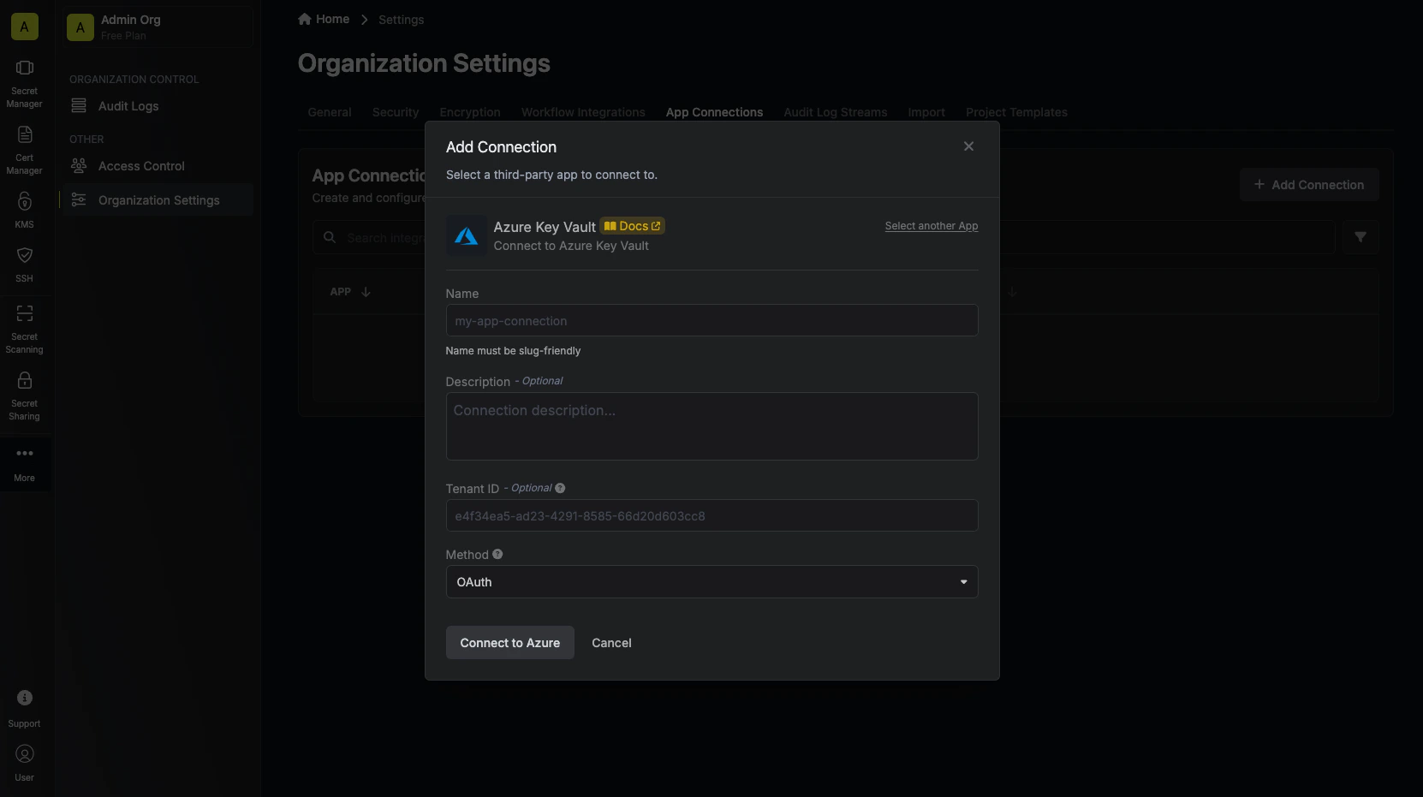Switch to the Workflow Integrations tab
The width and height of the screenshot is (1423, 797).
pos(583,112)
